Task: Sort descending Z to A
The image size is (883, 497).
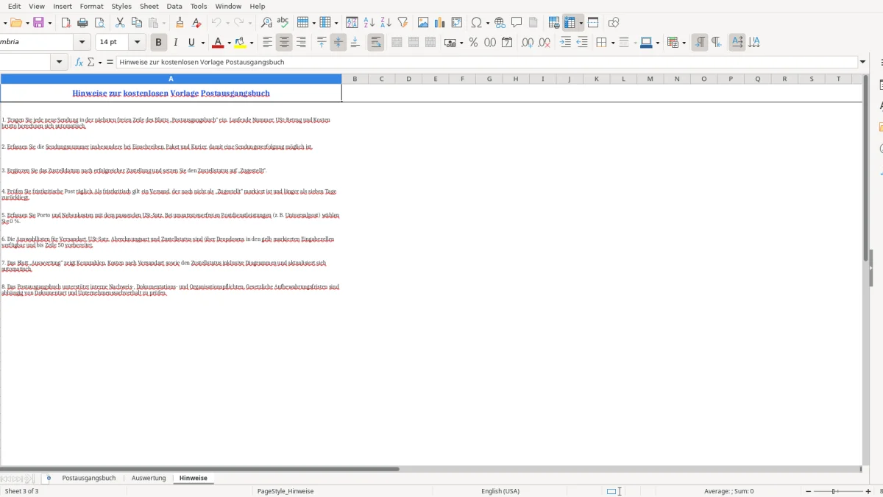Action: [x=386, y=23]
